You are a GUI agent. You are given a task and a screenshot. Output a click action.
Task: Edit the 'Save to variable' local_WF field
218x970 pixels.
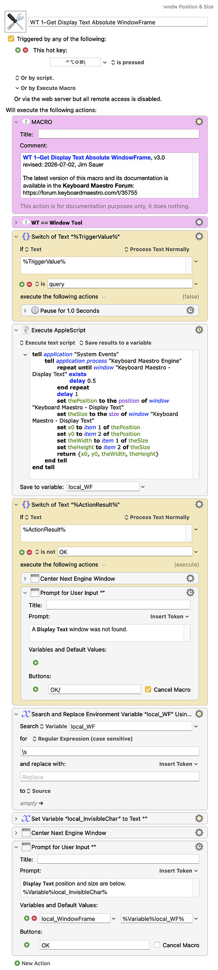[x=103, y=487]
